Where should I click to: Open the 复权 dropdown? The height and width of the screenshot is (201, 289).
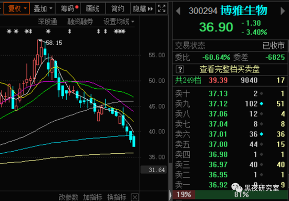(x=17, y=8)
